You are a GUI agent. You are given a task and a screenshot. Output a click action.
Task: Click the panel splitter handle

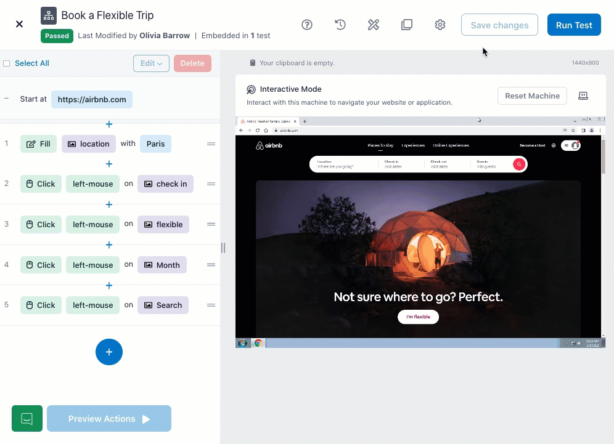[x=223, y=248]
